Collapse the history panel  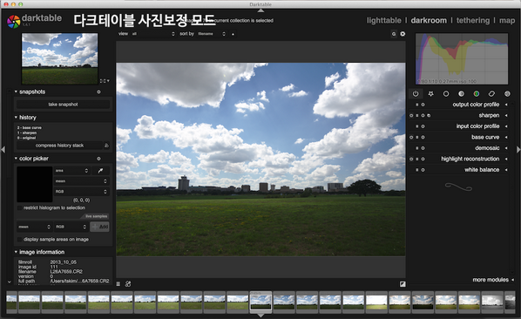16,118
